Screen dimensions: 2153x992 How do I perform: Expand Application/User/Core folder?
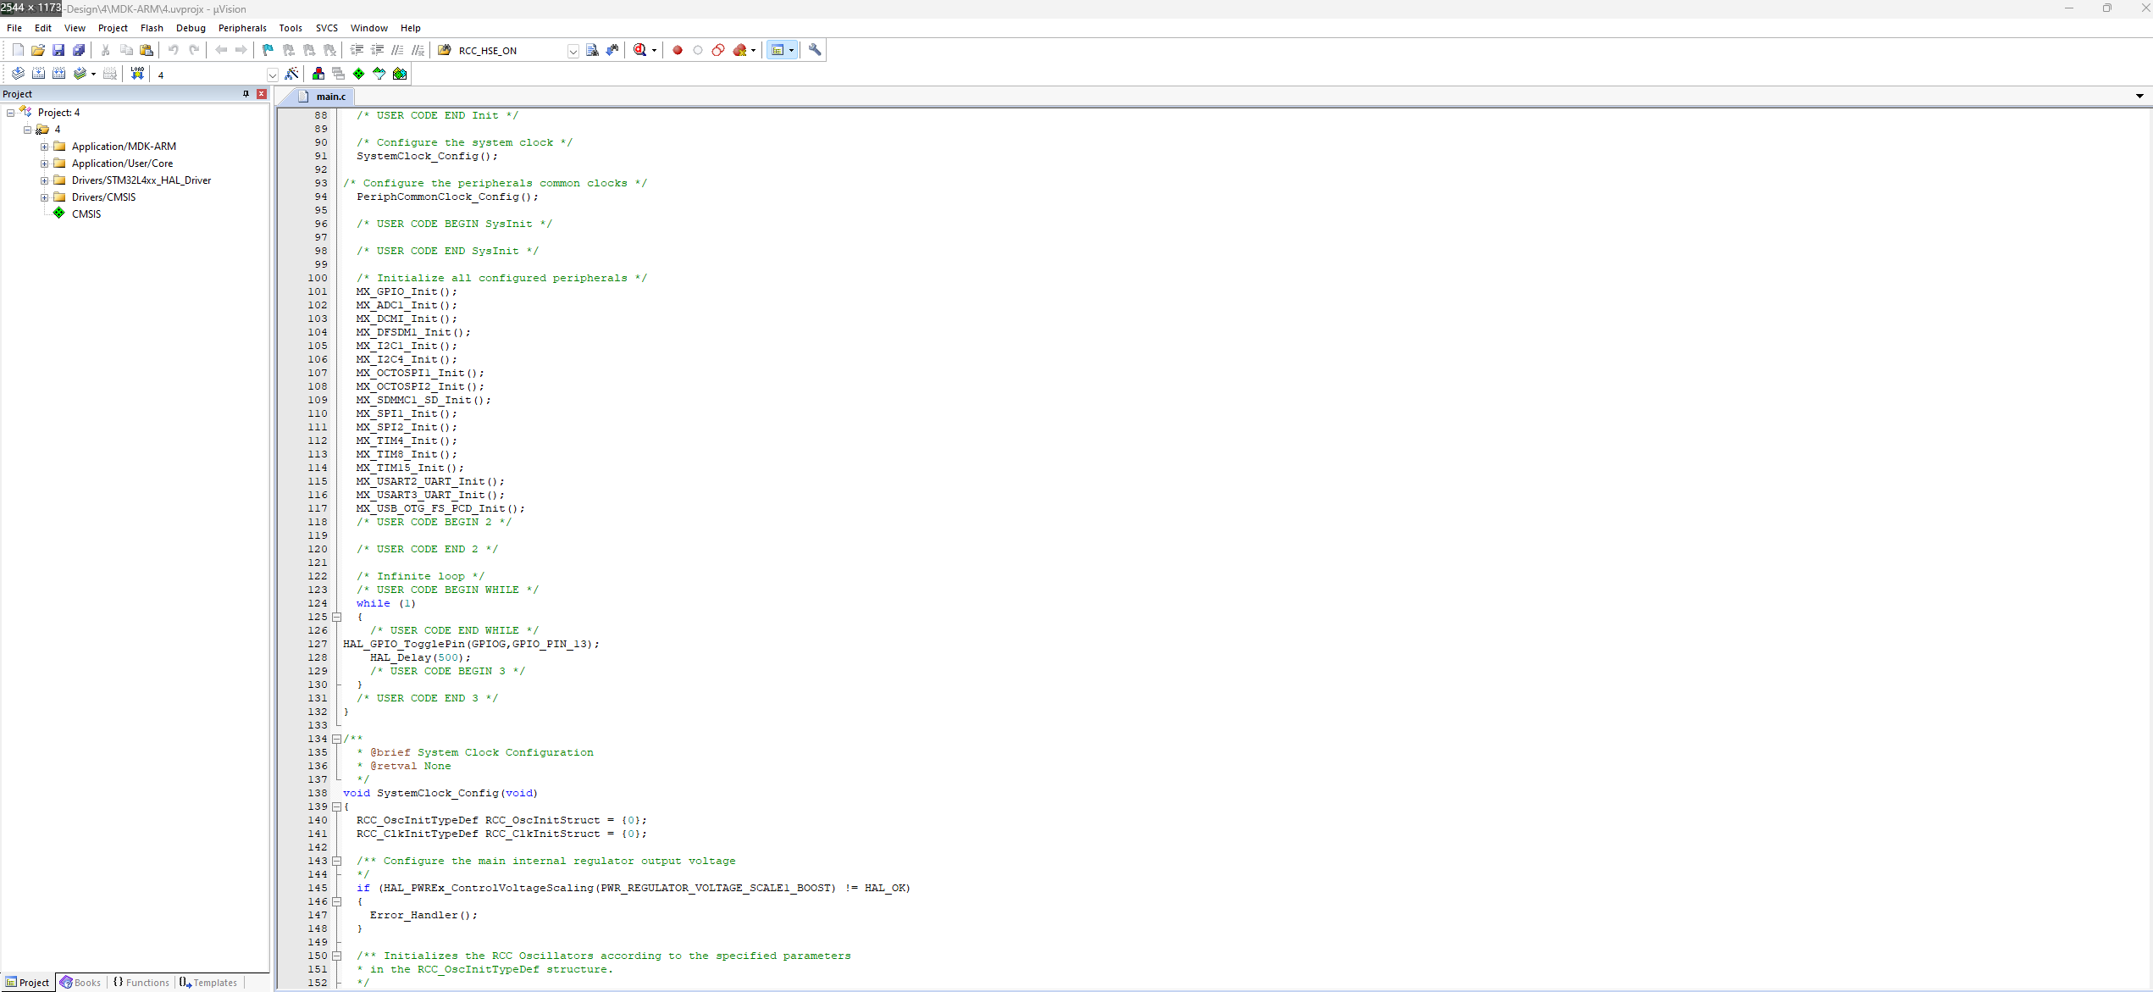(44, 163)
